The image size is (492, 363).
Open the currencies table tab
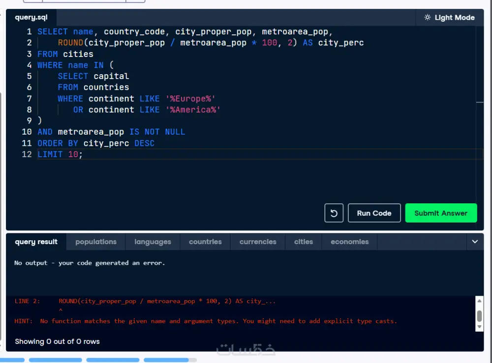(x=258, y=242)
